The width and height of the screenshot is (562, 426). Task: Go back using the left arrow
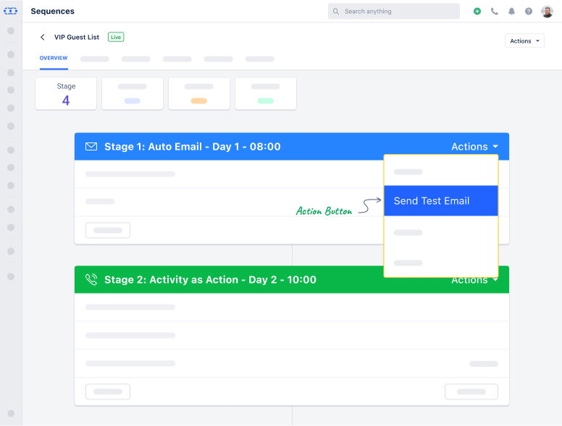click(x=43, y=38)
